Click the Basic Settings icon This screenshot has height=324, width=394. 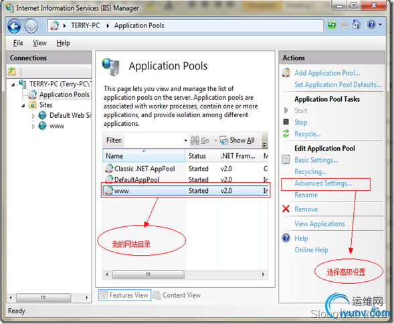[286, 160]
